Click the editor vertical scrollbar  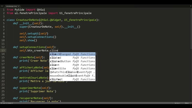(191, 29)
